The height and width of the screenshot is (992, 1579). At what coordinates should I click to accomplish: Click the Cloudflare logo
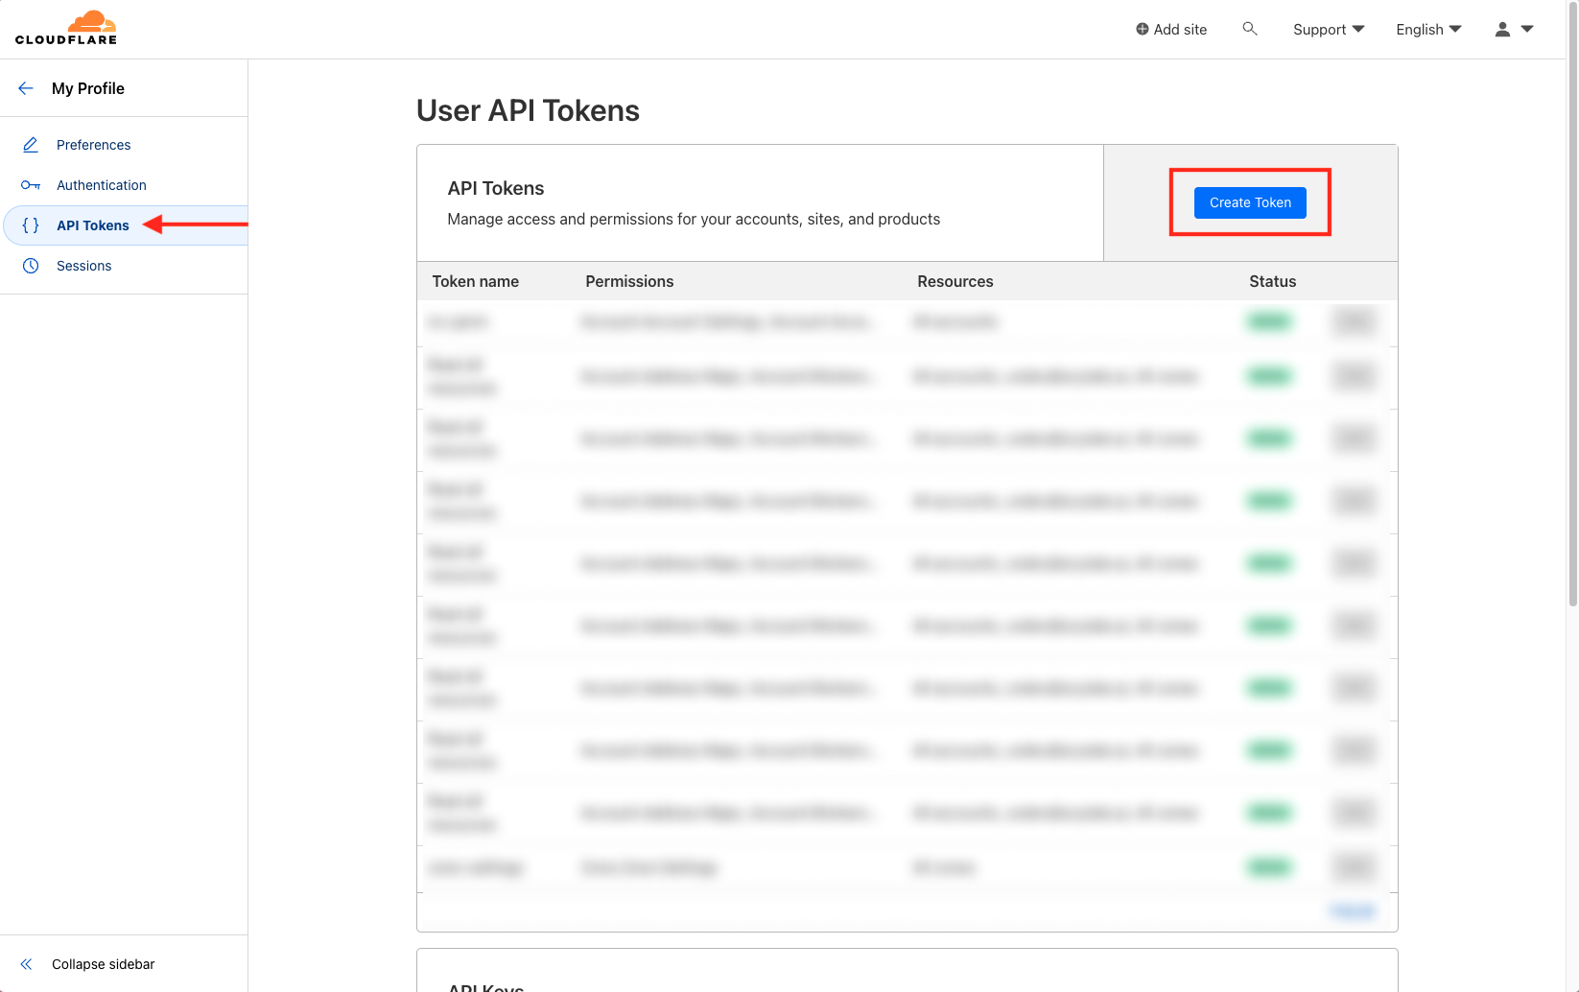point(65,28)
